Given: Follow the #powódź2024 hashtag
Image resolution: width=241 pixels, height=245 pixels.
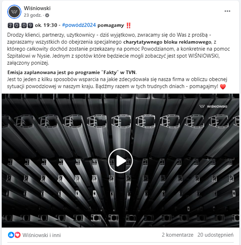Looking at the screenshot, I should [79, 25].
